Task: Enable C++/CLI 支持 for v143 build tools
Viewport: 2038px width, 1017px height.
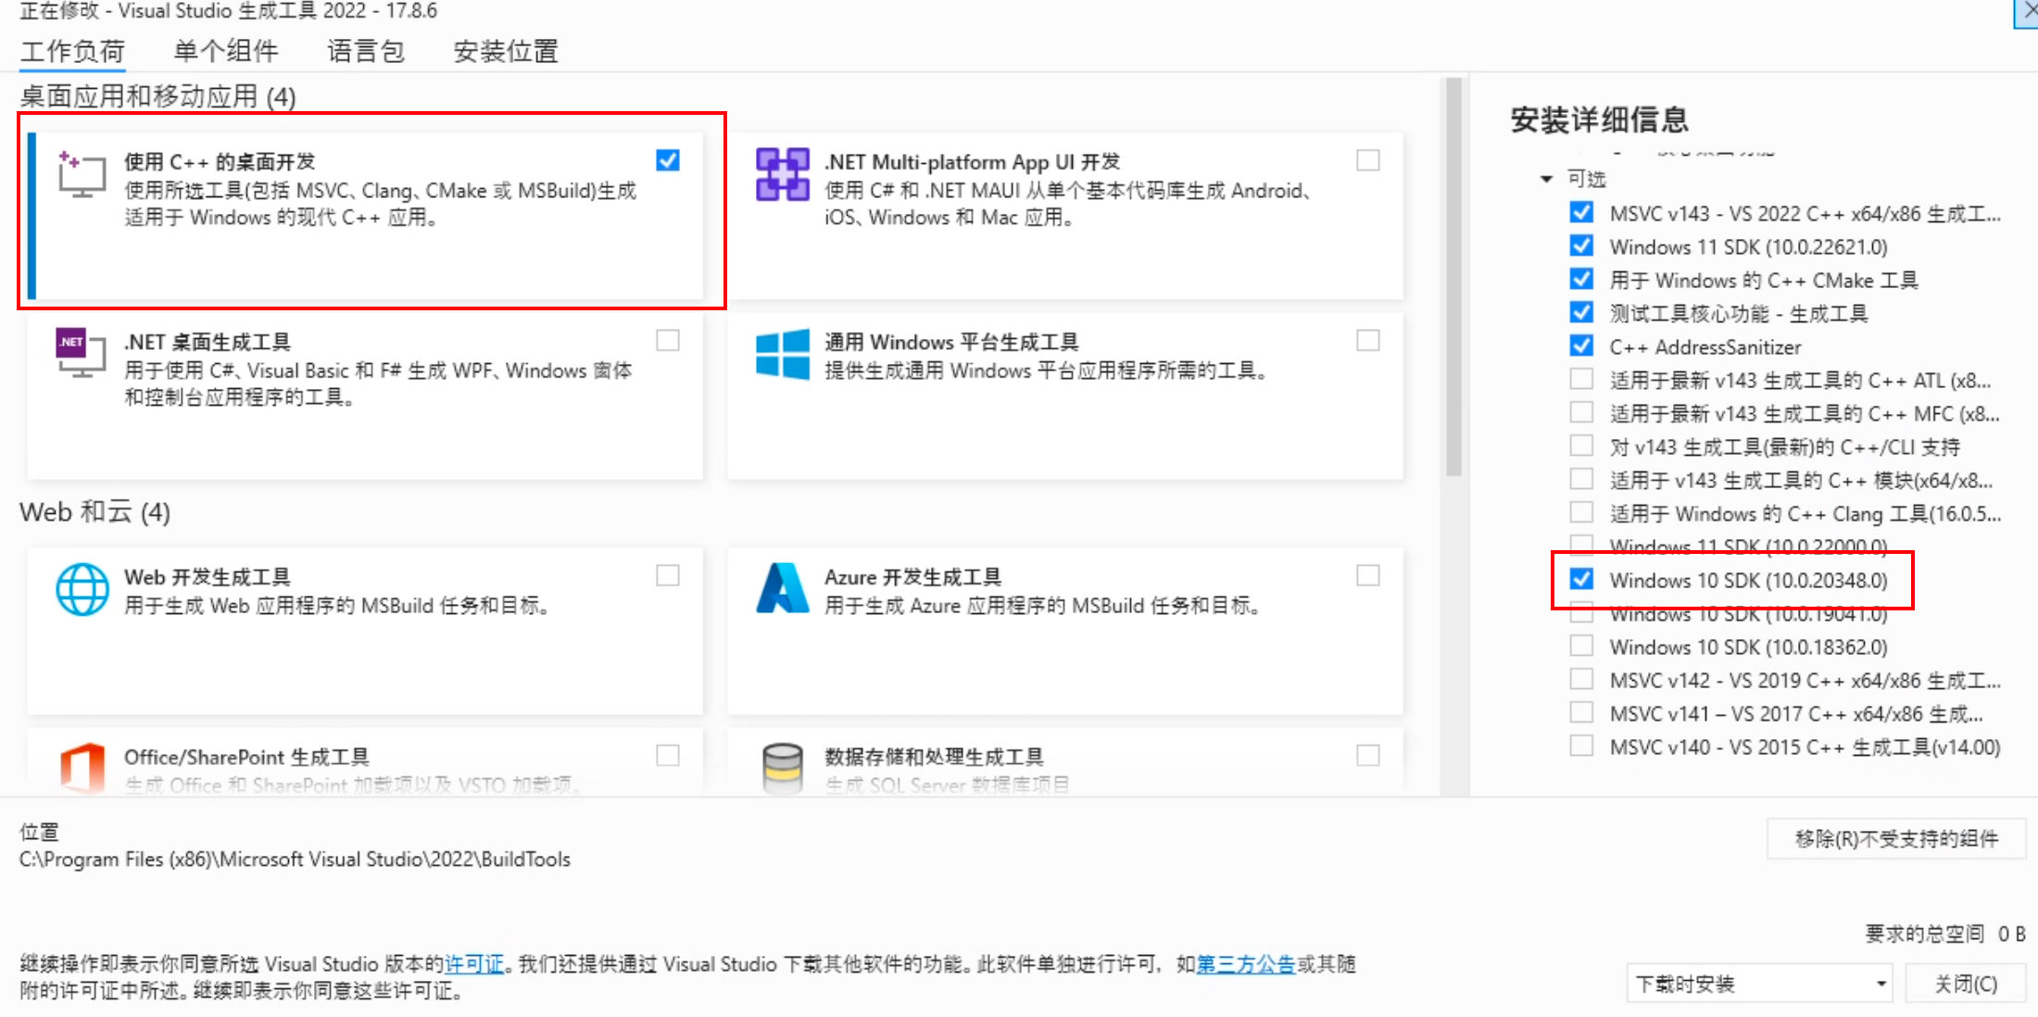Action: pyautogui.click(x=1581, y=446)
